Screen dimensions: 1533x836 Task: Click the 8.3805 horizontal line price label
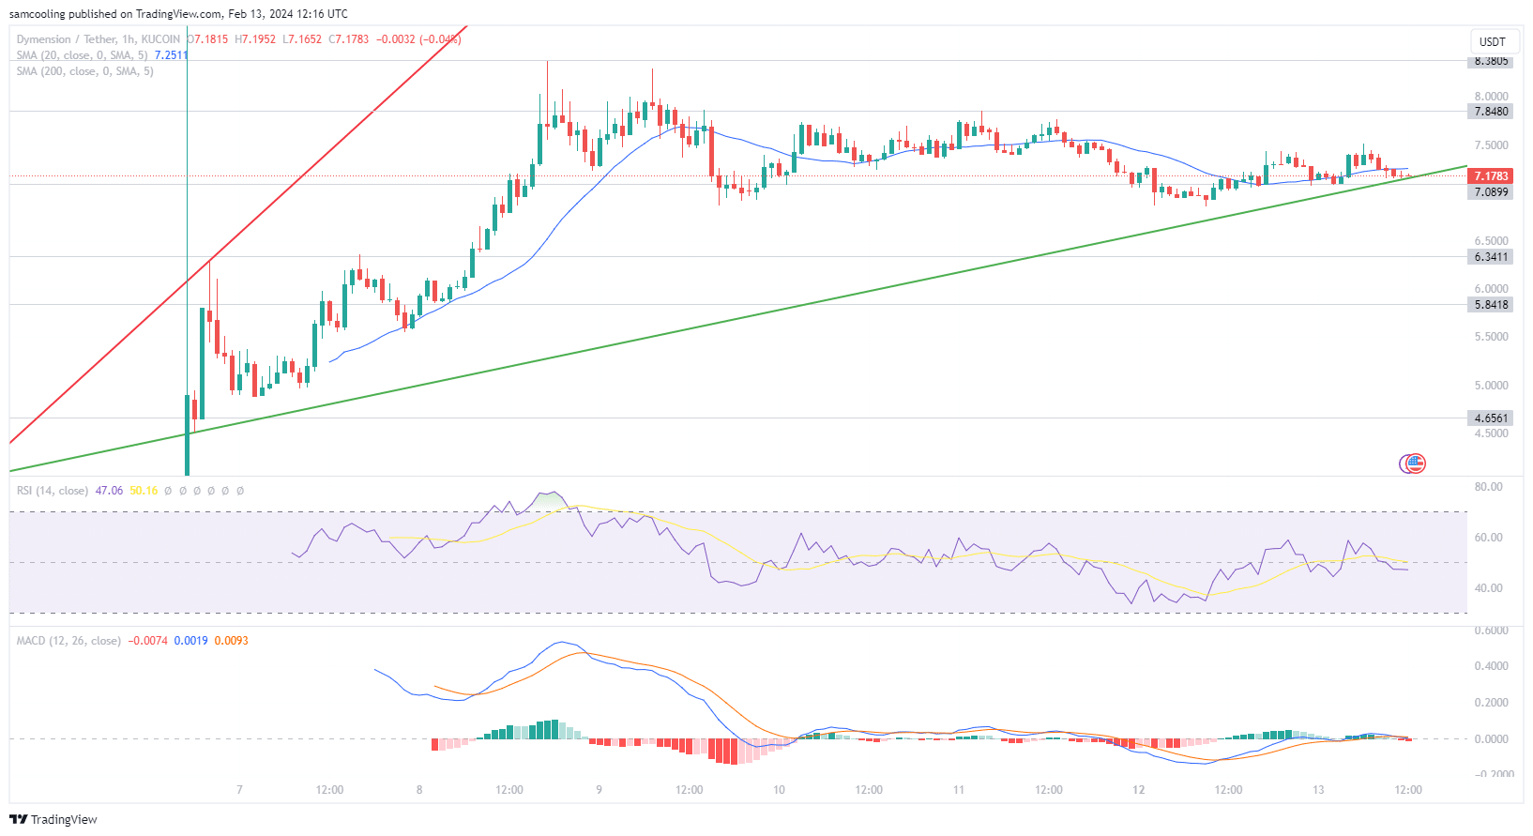1491,61
